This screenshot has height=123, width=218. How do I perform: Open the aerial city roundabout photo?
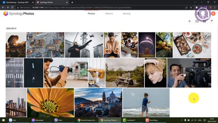45,45
